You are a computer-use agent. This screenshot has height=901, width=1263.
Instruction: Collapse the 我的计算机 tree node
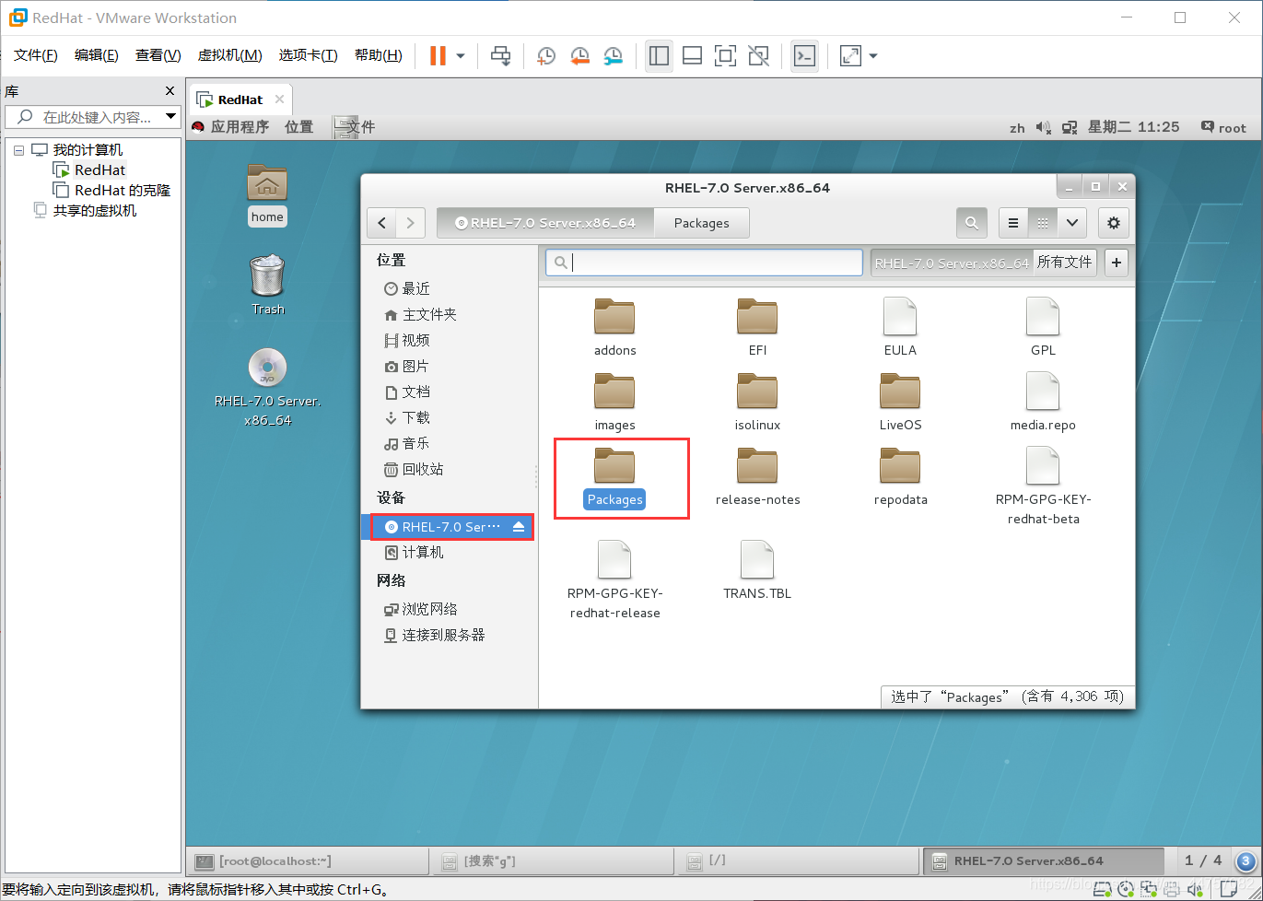click(x=18, y=150)
